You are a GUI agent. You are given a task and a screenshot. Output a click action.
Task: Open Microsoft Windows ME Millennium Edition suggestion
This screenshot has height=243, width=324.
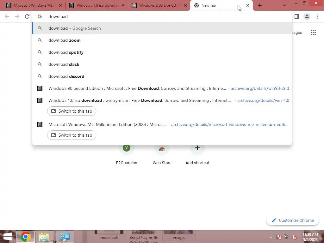162,124
